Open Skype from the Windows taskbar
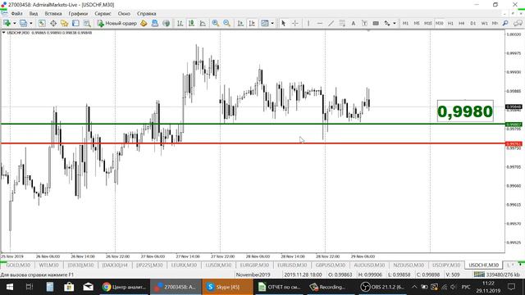Screen dimensions: 525x295 coord(227,287)
